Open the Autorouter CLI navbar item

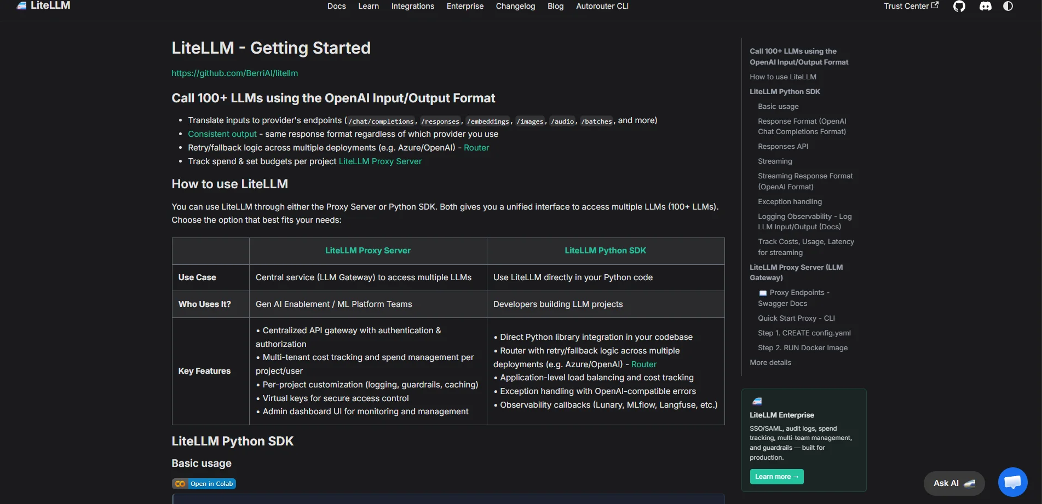(x=602, y=6)
